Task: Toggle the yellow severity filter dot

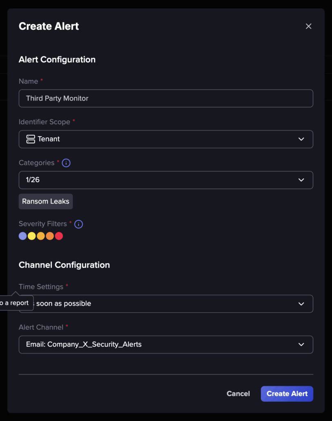Action: (x=32, y=236)
